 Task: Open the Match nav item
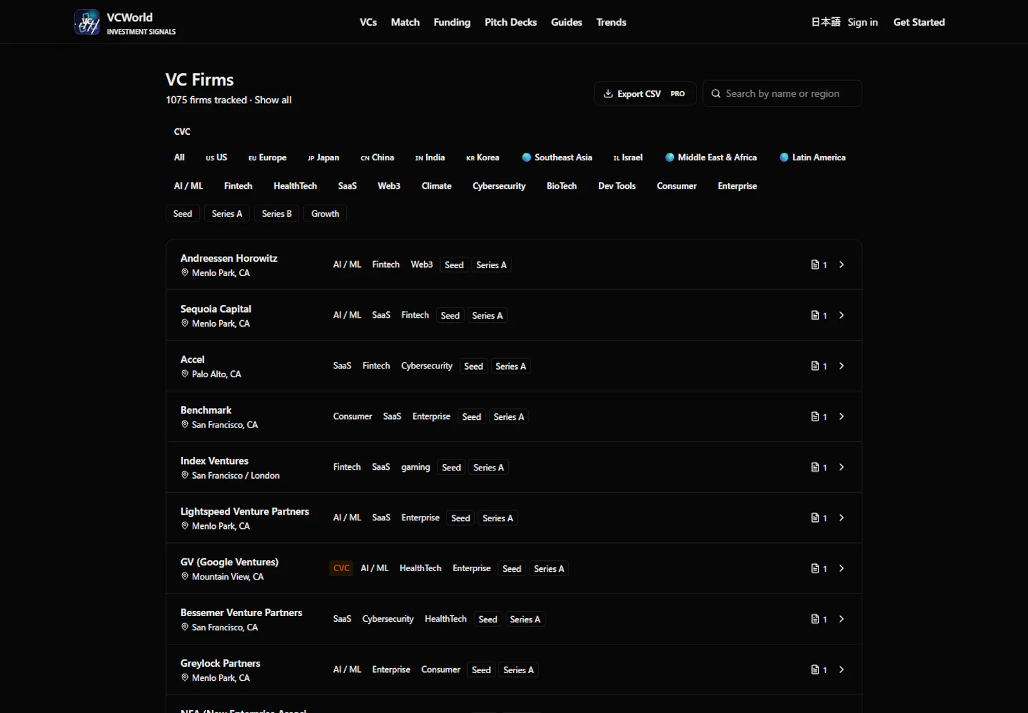(x=405, y=22)
